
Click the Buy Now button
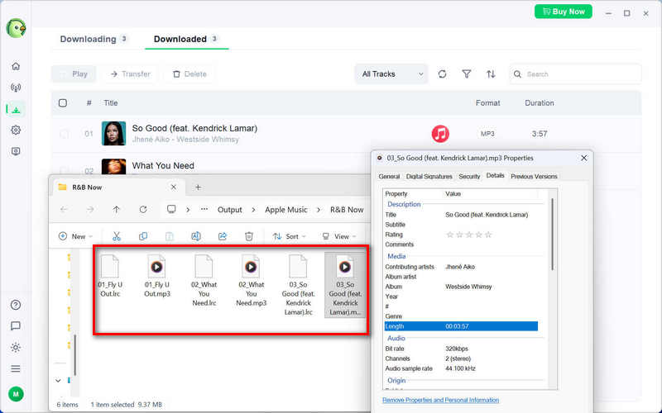[564, 12]
